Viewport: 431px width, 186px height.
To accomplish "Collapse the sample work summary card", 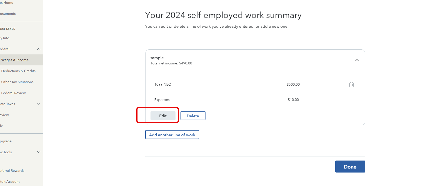I will [357, 60].
